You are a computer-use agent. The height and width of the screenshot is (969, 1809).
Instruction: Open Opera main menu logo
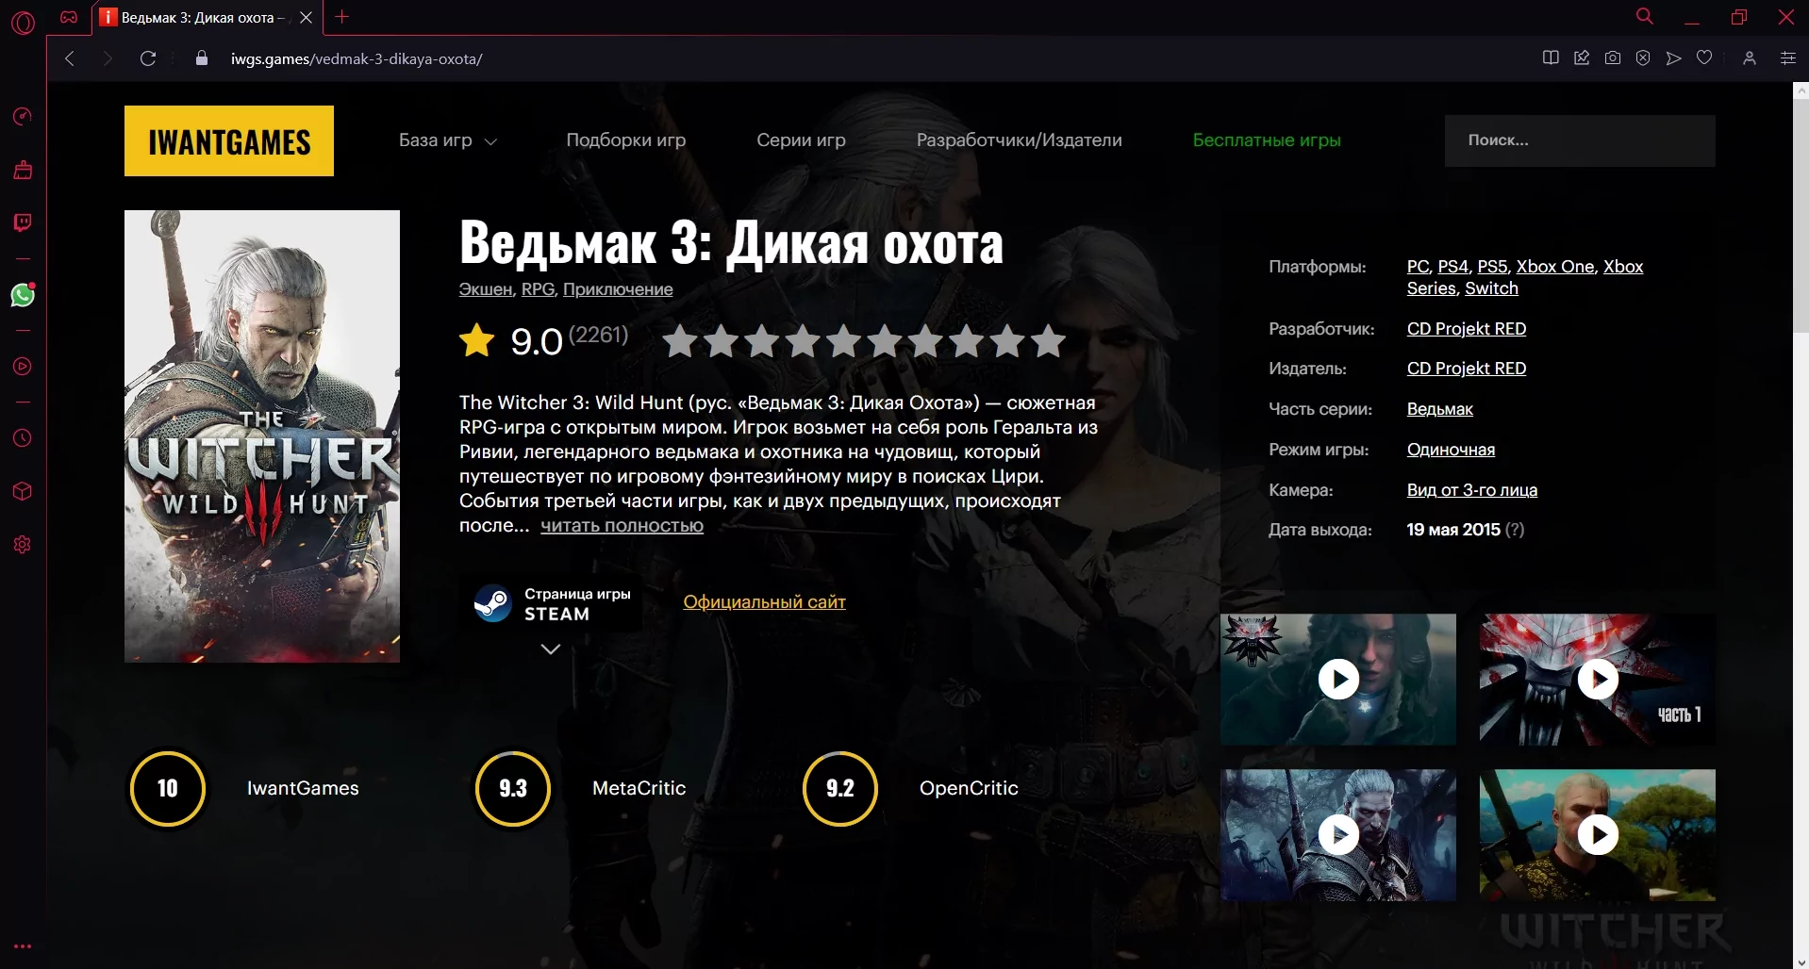(23, 23)
